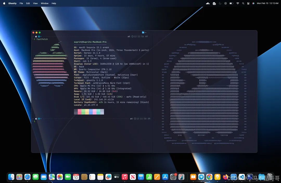Click the 'Terminal: ghostty 1.1.0' line
The height and width of the screenshot is (183, 281).
[x=88, y=80]
